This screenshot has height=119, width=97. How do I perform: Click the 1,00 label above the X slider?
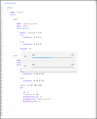coord(72,55)
